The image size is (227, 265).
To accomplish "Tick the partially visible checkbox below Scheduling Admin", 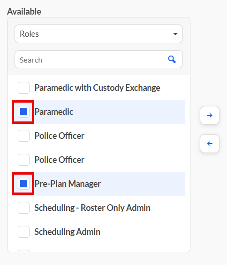I will point(23,251).
